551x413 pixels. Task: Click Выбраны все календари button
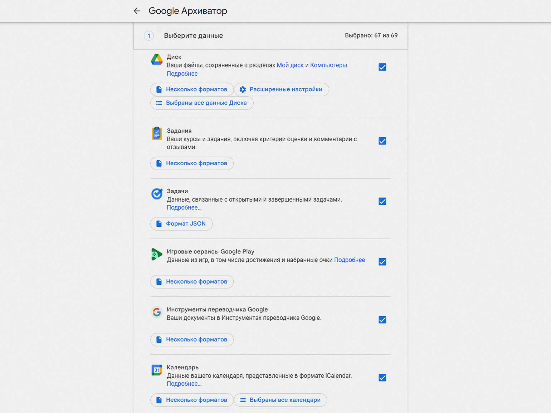coord(281,400)
